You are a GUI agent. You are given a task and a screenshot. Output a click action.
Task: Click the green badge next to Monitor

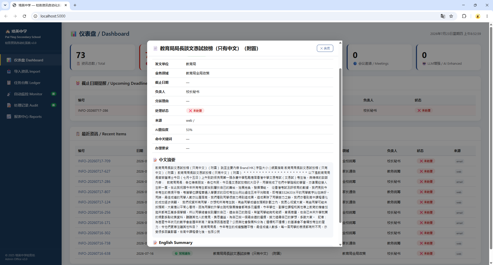(54, 94)
